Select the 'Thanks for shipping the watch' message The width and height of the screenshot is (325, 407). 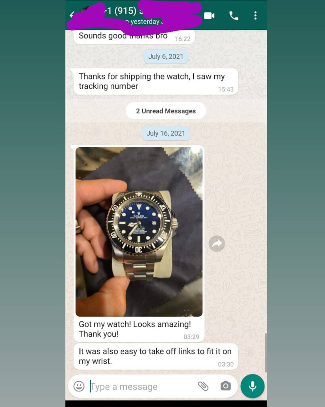click(156, 81)
